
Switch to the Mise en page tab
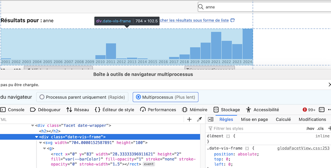click(254, 119)
